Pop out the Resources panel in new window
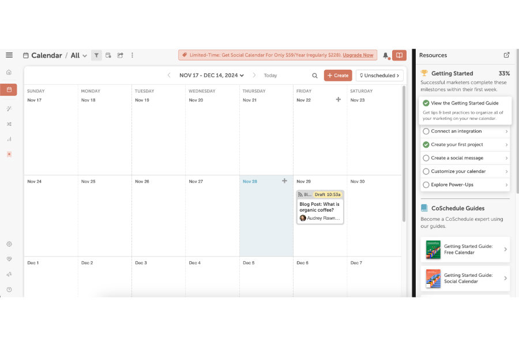The image size is (519, 346). [x=506, y=55]
